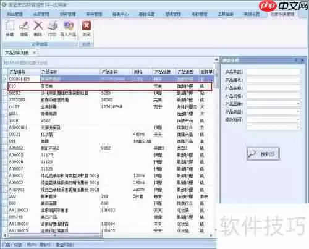Click the horizontal scrollbar thumb under the table

pyautogui.click(x=55, y=235)
